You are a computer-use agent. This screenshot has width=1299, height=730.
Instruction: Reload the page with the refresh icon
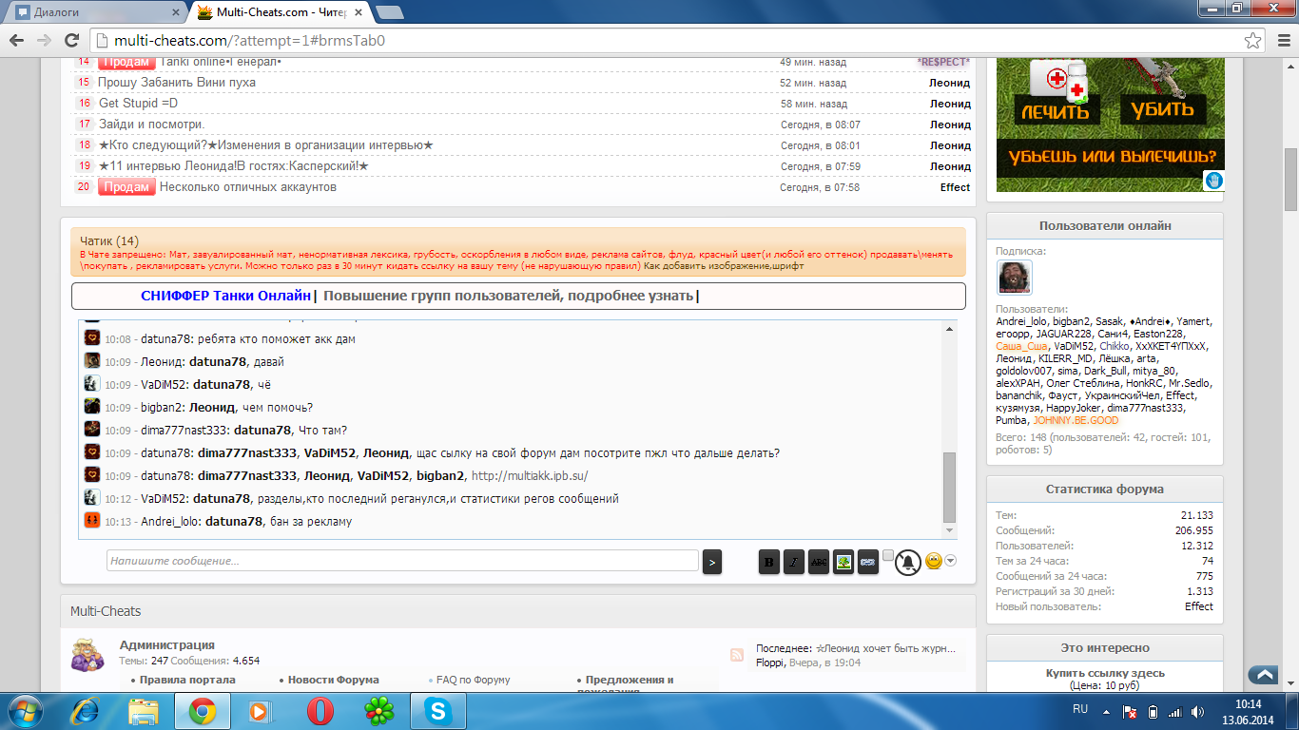(x=71, y=41)
